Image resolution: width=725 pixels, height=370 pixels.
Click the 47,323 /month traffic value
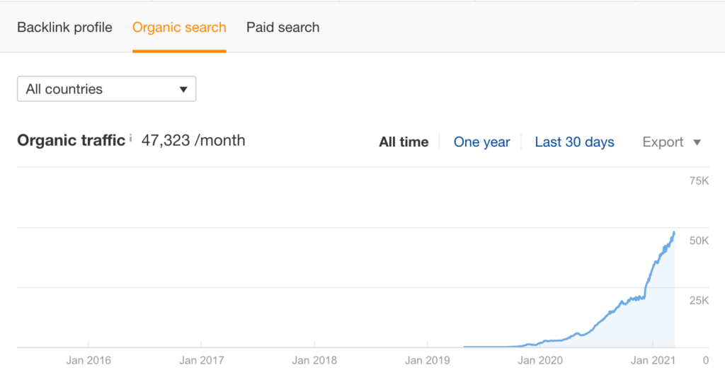[193, 140]
